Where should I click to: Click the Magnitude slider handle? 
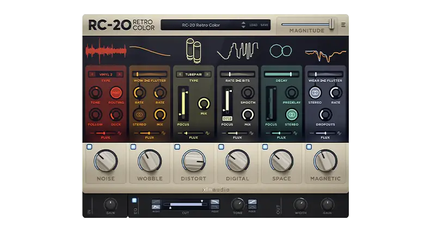pos(332,24)
